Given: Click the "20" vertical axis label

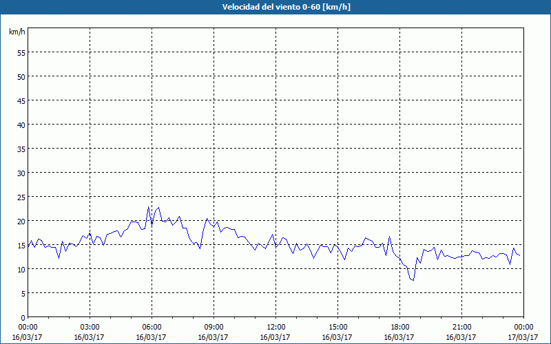Looking at the screenshot, I should (x=21, y=222).
